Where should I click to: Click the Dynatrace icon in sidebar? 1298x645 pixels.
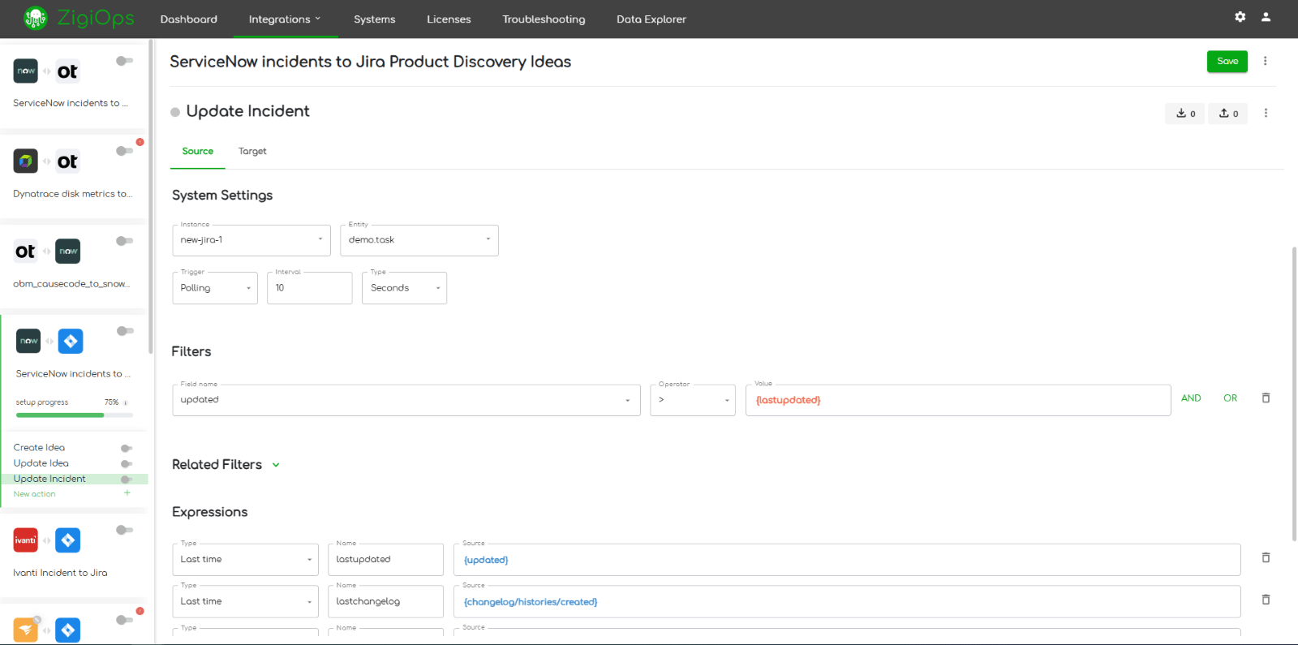click(26, 161)
